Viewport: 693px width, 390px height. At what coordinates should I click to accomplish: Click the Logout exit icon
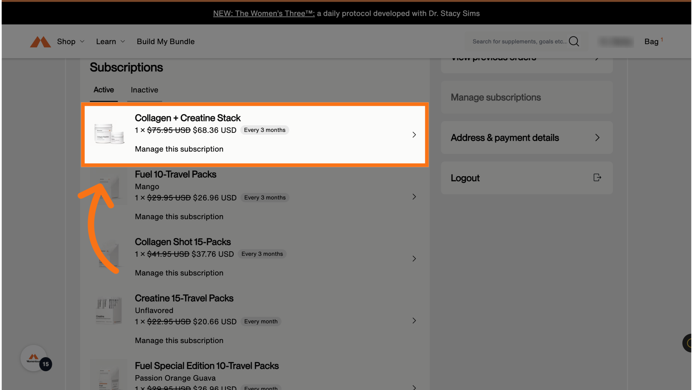tap(597, 178)
